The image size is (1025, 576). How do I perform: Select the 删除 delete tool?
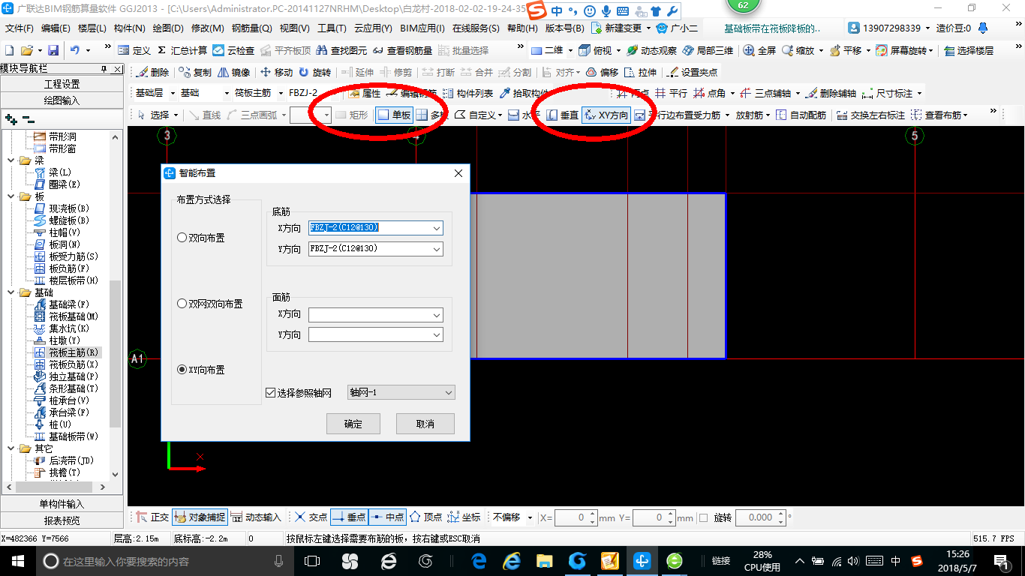153,72
